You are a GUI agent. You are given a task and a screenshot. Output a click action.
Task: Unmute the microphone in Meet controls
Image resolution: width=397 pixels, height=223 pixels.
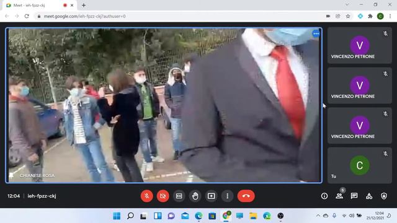146,196
